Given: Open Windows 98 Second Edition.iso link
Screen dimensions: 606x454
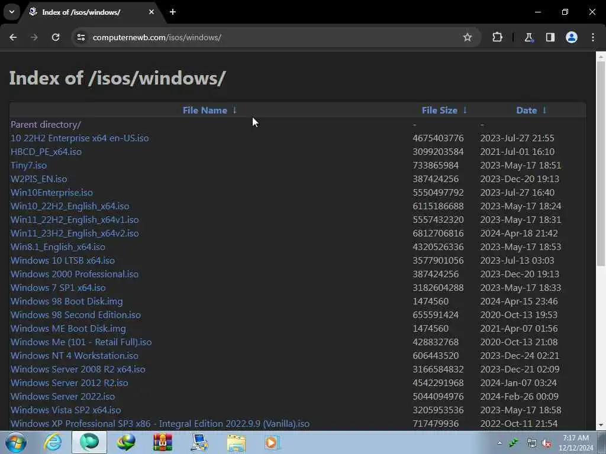Looking at the screenshot, I should pyautogui.click(x=75, y=314).
